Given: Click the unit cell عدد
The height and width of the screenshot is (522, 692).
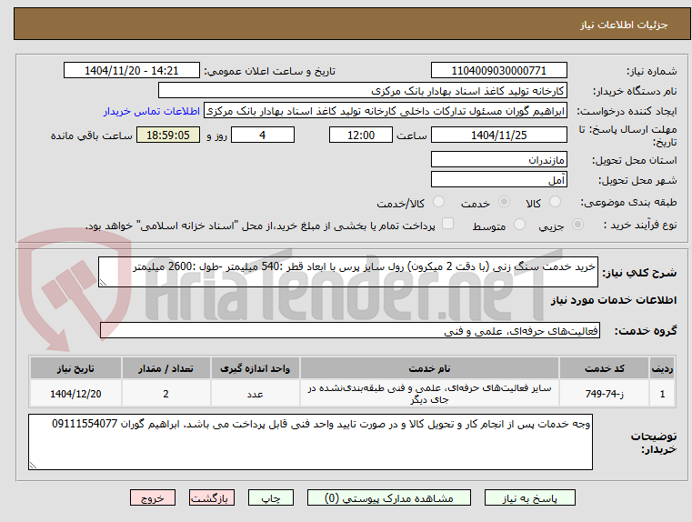Looking at the screenshot, I should tap(256, 394).
